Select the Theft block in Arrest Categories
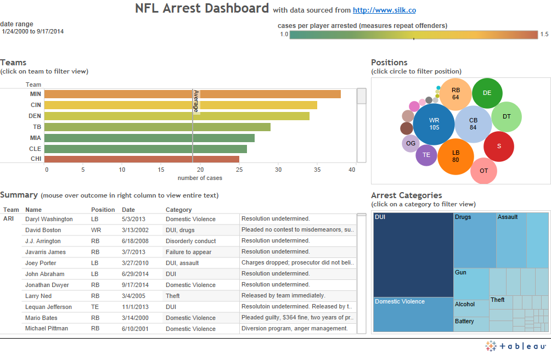 tap(501, 302)
